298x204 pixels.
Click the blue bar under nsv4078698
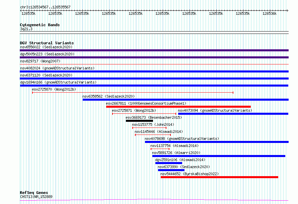(x=217, y=142)
